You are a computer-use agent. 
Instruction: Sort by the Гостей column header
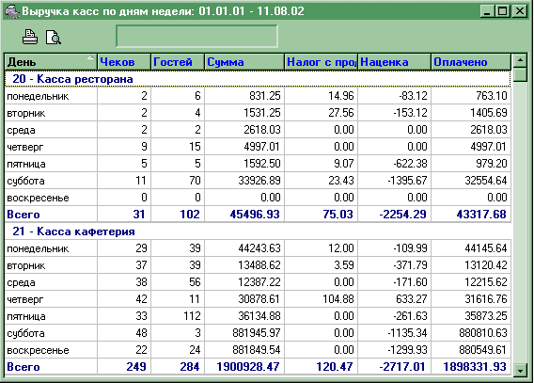pos(178,62)
